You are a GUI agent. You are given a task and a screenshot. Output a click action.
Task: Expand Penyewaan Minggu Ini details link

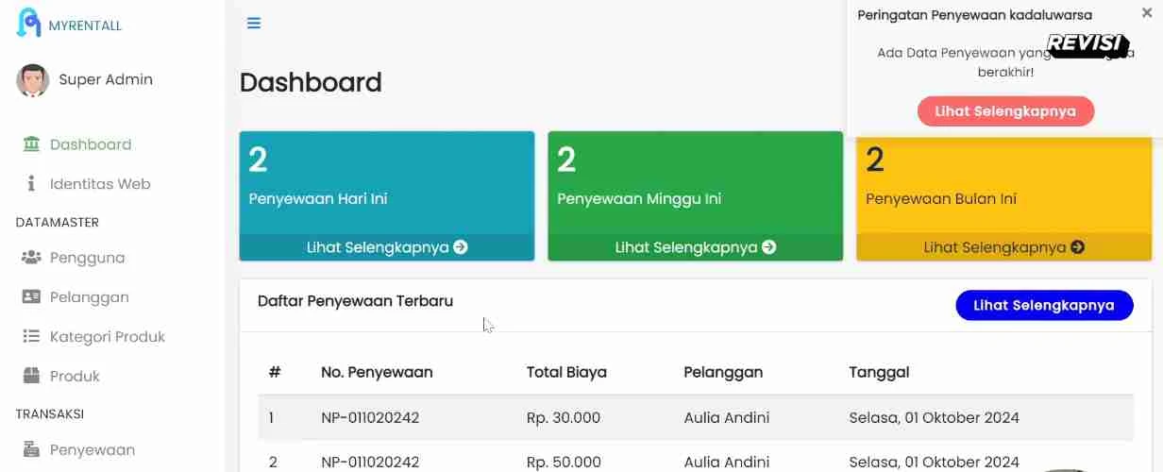pyautogui.click(x=696, y=247)
